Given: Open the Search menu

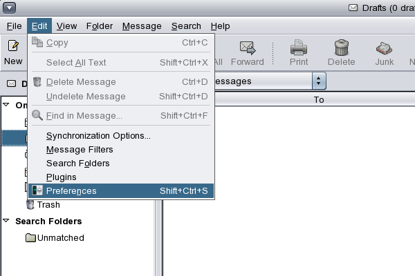Looking at the screenshot, I should 186,26.
